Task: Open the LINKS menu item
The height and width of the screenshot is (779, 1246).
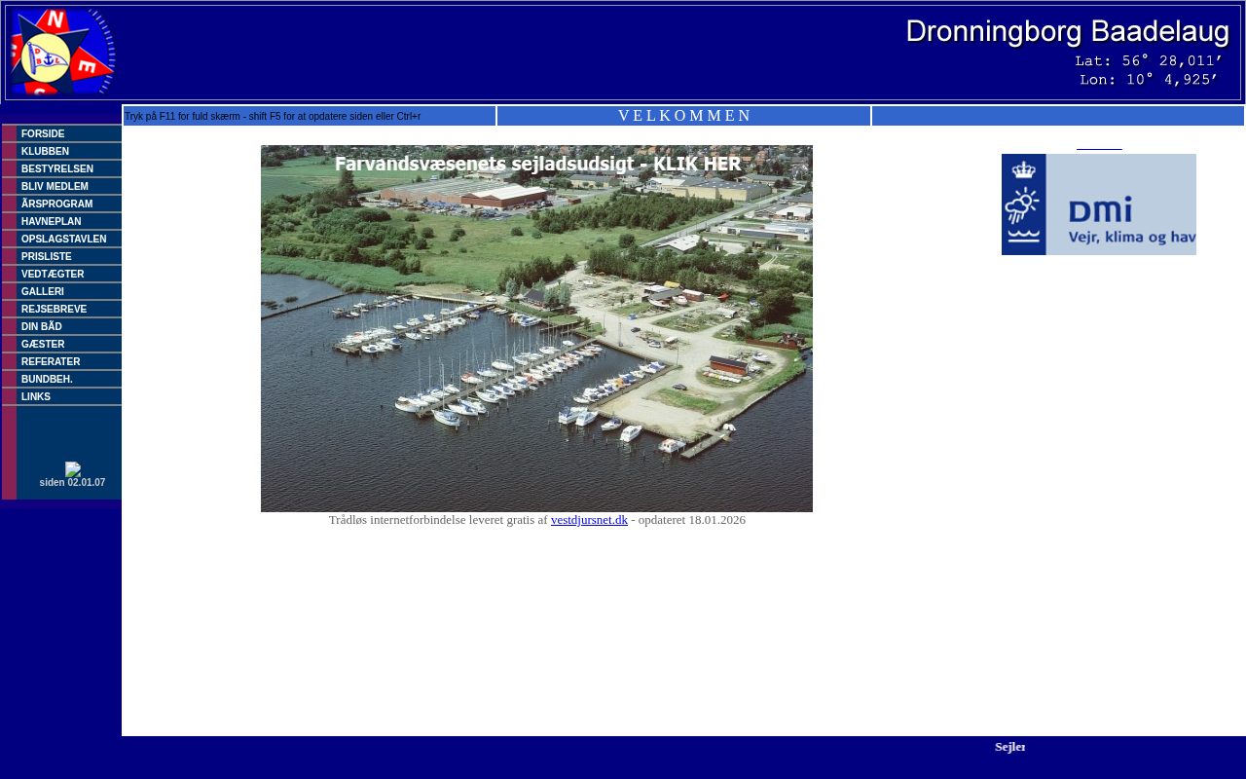Action: pyautogui.click(x=35, y=397)
